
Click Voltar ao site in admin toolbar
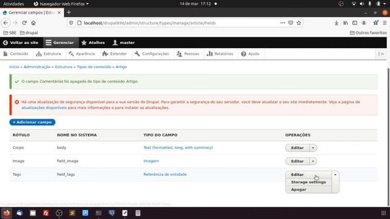point(21,43)
